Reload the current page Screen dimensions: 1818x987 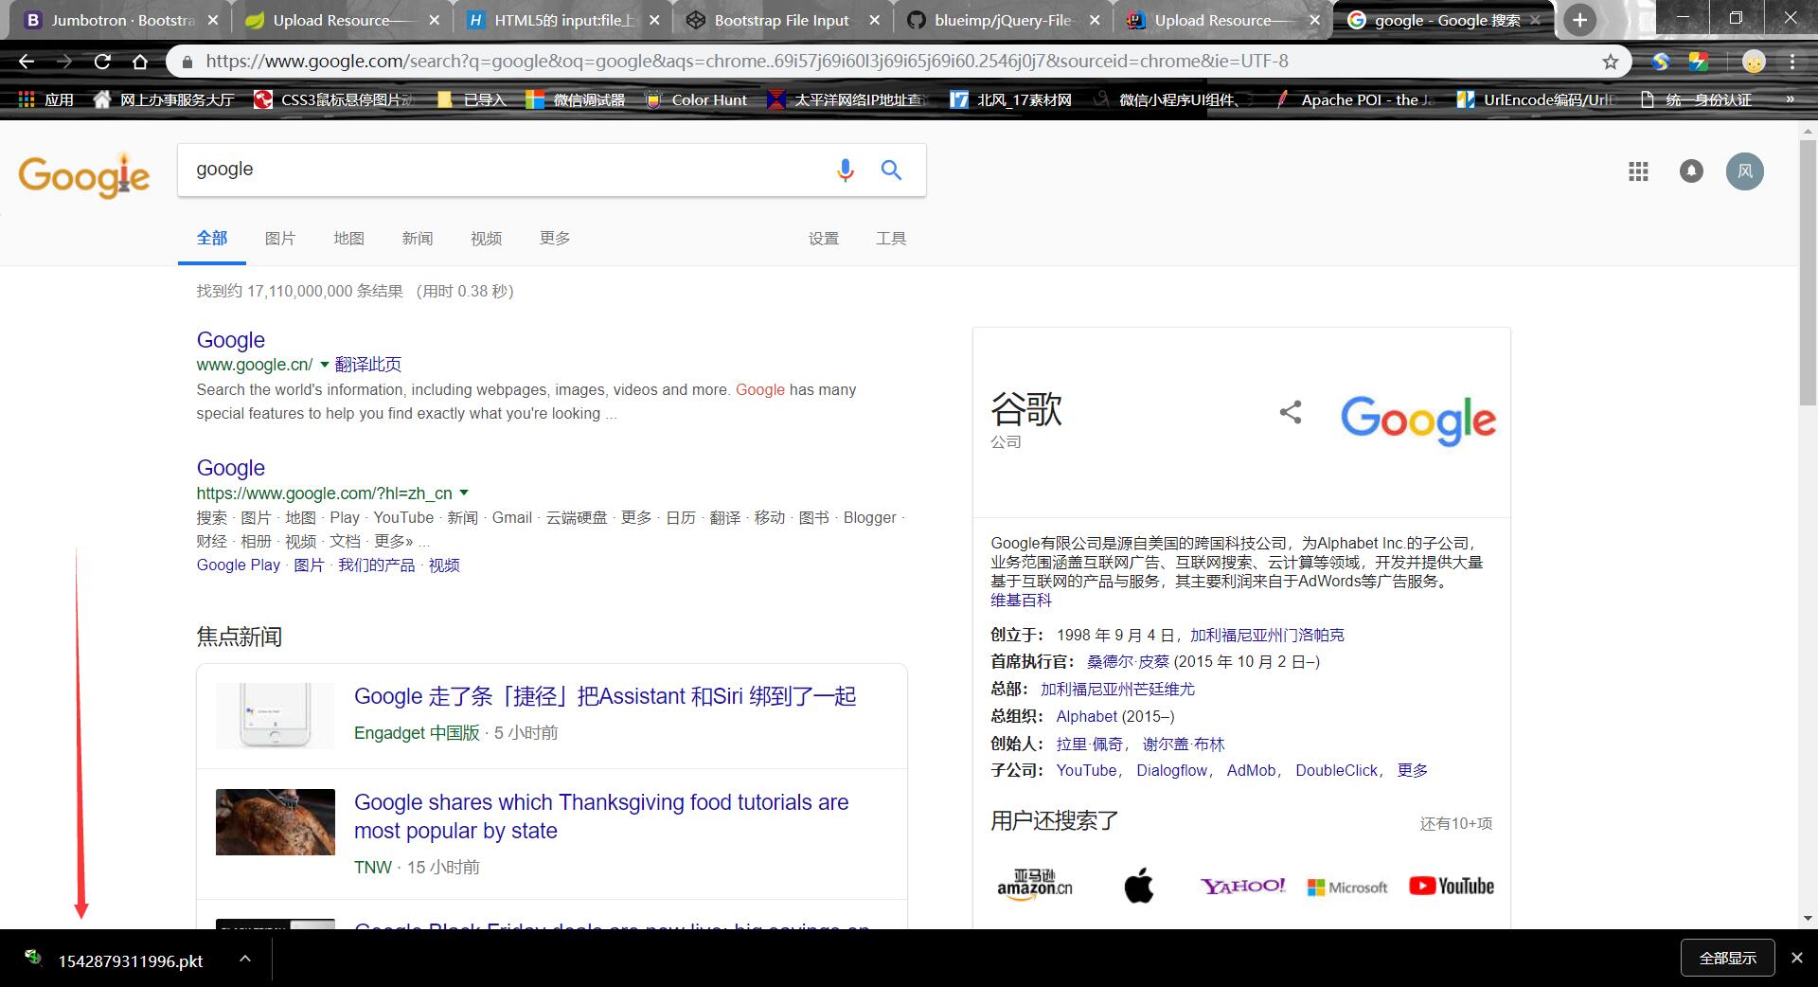pos(102,62)
